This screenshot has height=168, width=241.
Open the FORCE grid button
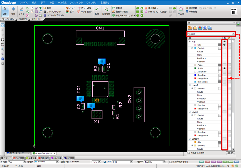click(x=234, y=12)
